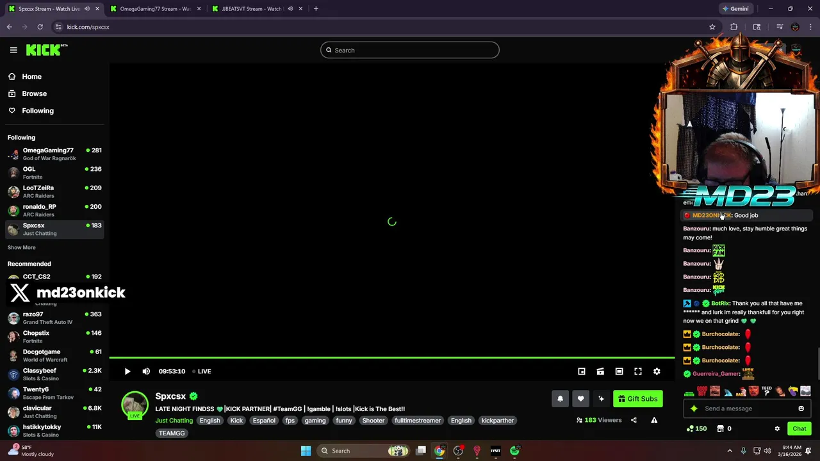Open Classybeef recommended channel

click(x=54, y=375)
